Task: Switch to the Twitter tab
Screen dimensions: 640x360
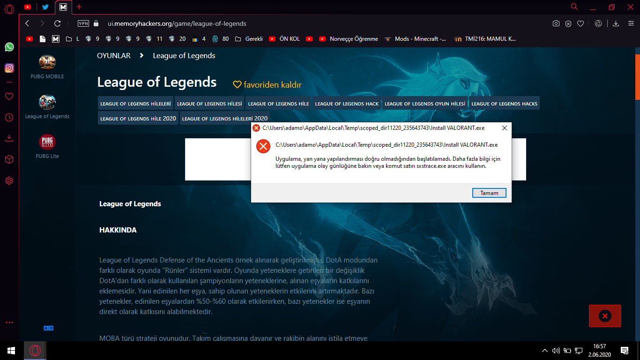Action: (x=45, y=7)
